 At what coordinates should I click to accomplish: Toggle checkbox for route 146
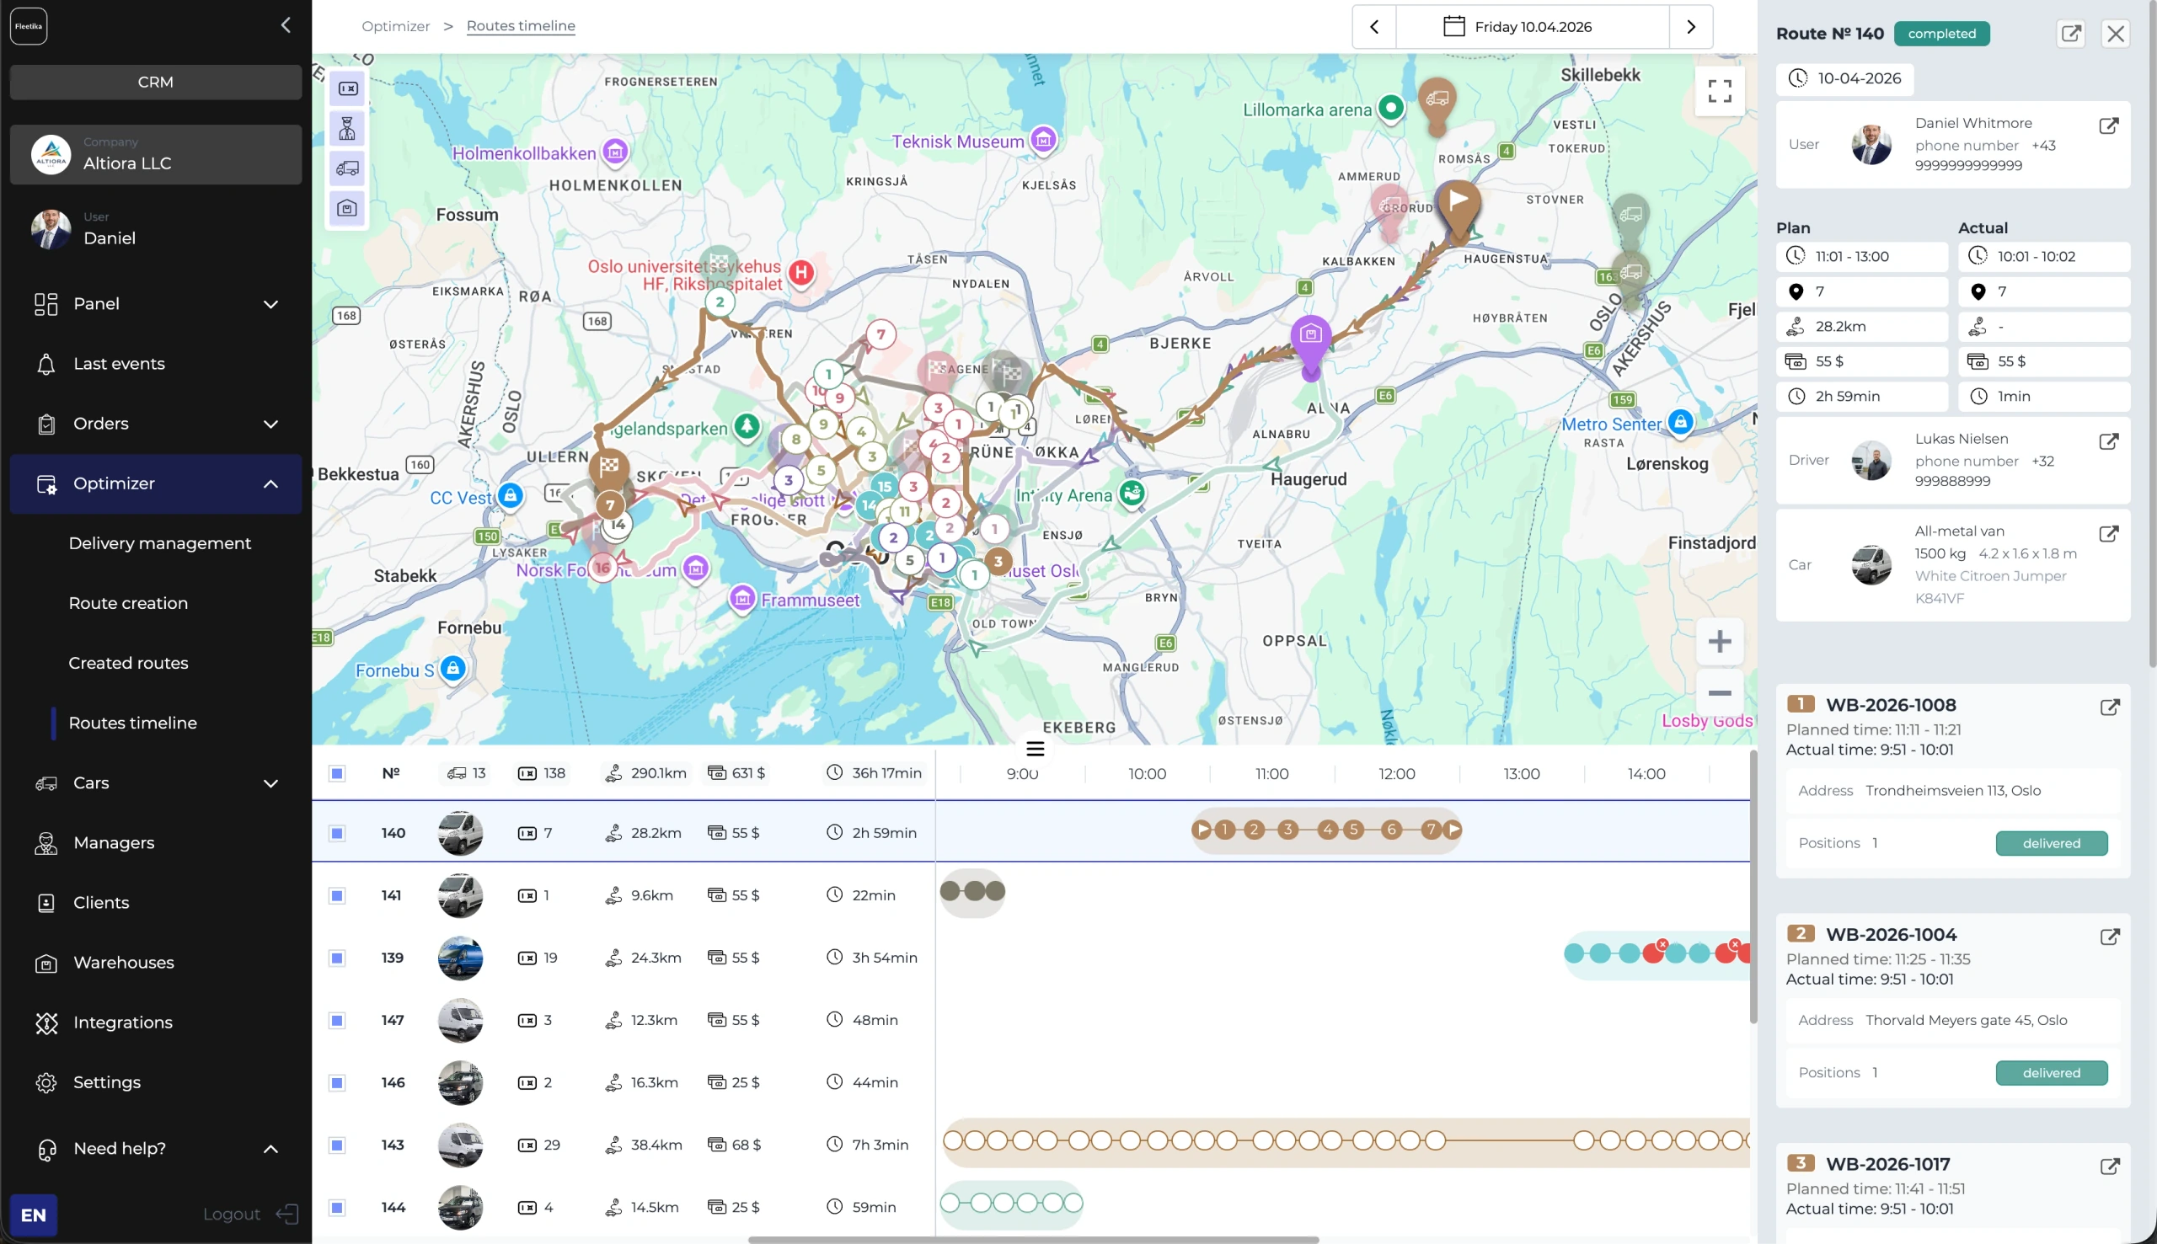[338, 1082]
